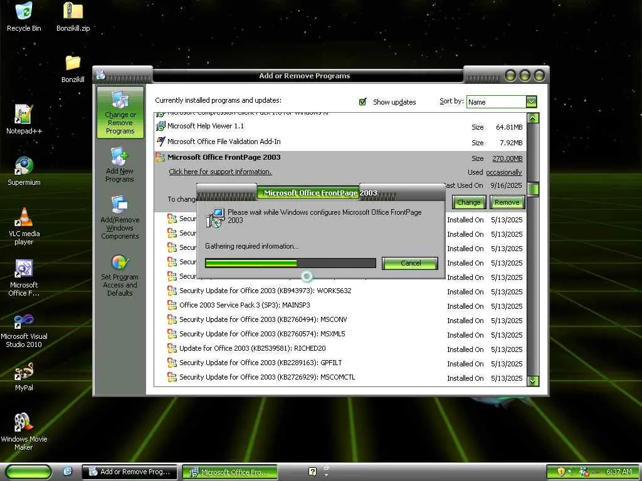Click the Remove button for FrontPage 2003
Image resolution: width=642 pixels, height=481 pixels.
[507, 202]
